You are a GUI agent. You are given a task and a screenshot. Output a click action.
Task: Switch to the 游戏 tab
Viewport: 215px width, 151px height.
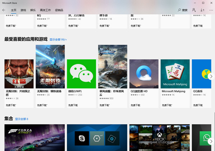(x=23, y=10)
